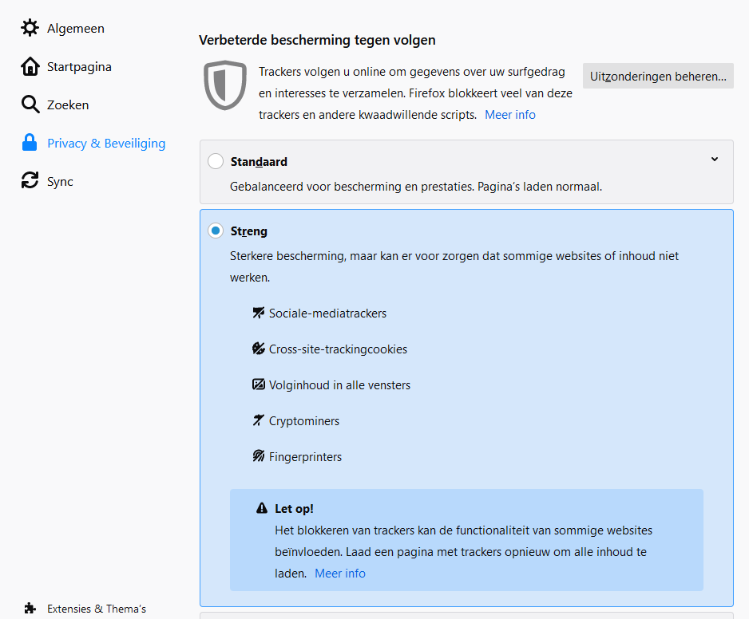Click the Cross-site-trackingcookies icon
Screen dimensions: 749x619
click(259, 349)
